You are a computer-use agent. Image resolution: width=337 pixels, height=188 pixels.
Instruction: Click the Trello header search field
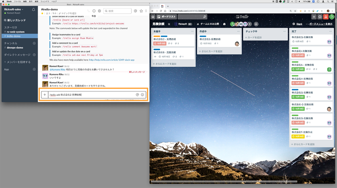[192, 17]
